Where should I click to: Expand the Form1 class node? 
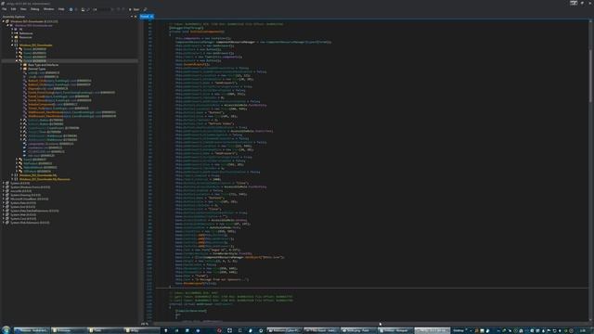[x=17, y=49]
